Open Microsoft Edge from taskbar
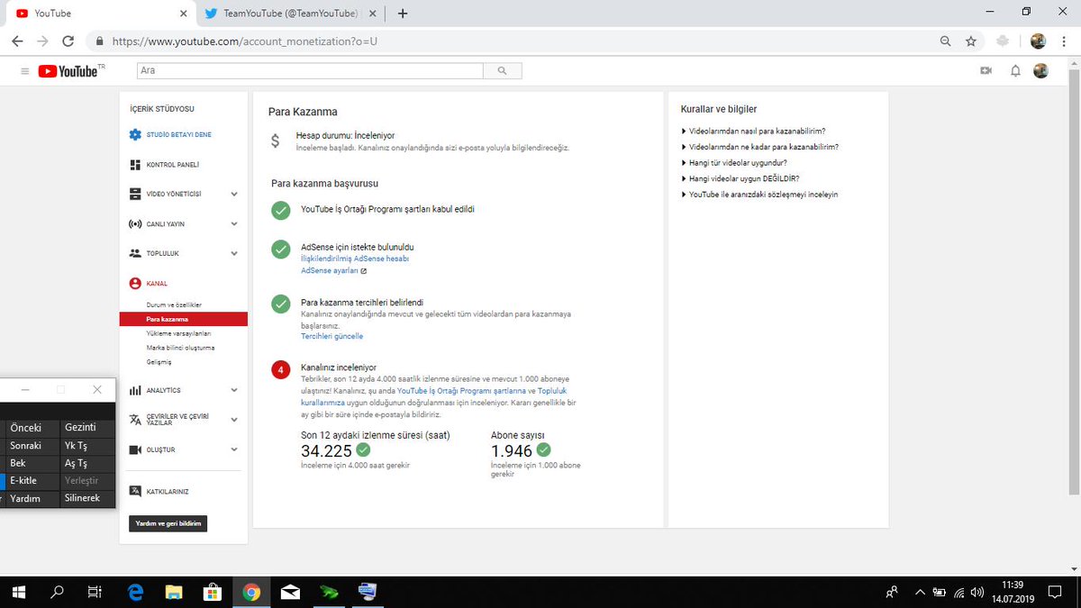Screen dimensions: 1081x608 [x=136, y=592]
